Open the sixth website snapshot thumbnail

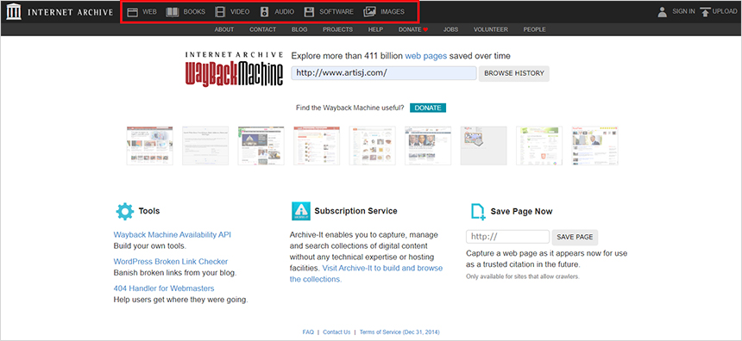click(428, 146)
